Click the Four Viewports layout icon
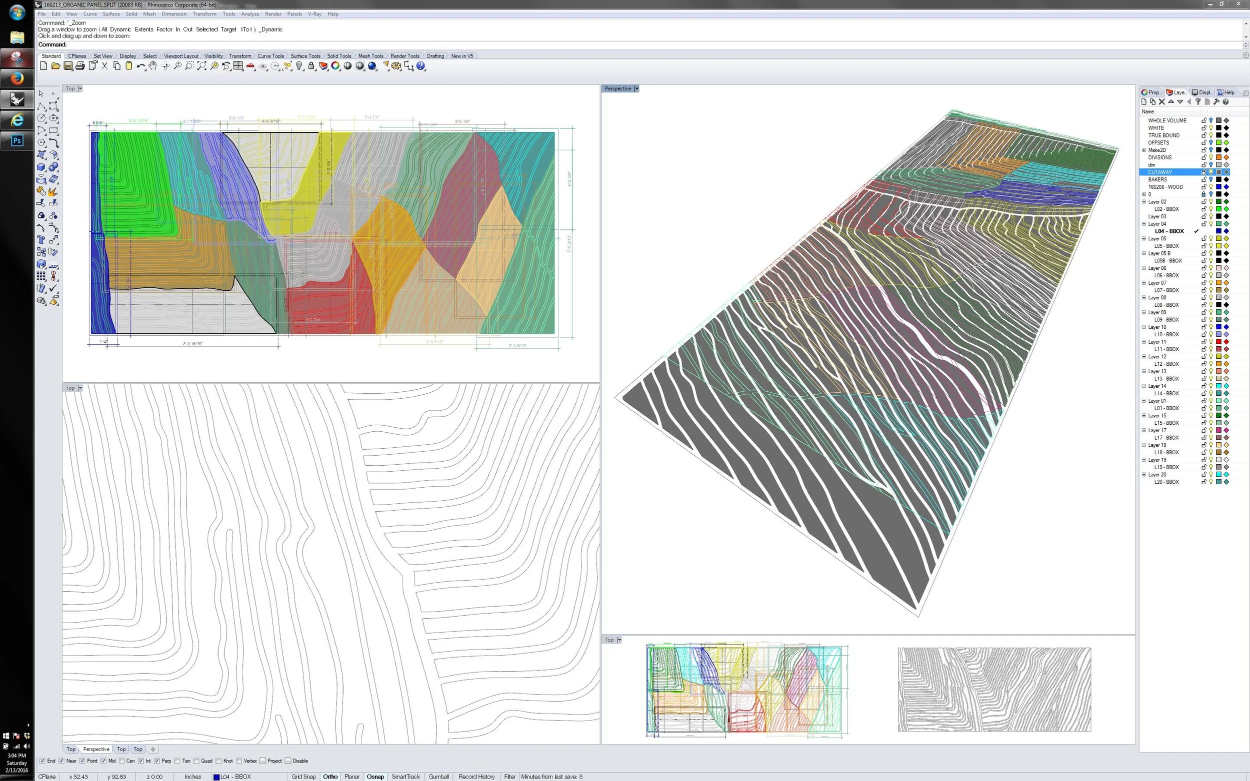This screenshot has height=781, width=1250. pyautogui.click(x=238, y=66)
